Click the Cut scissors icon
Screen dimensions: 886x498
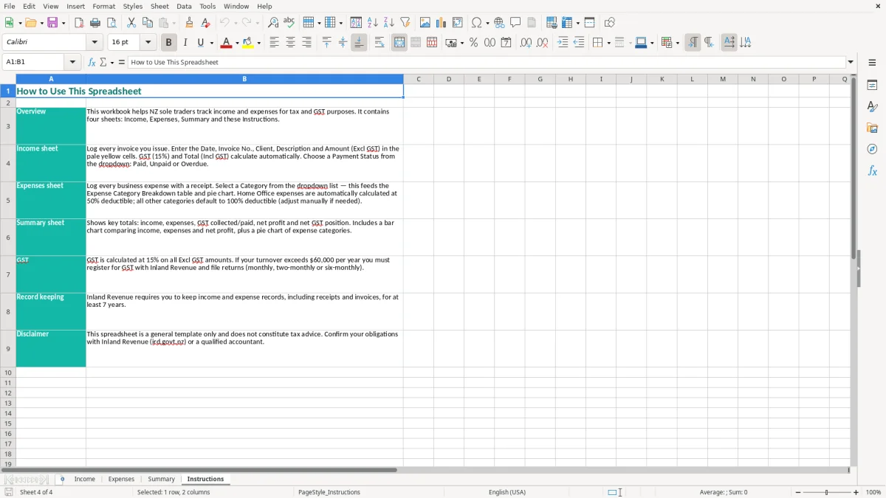coord(131,23)
